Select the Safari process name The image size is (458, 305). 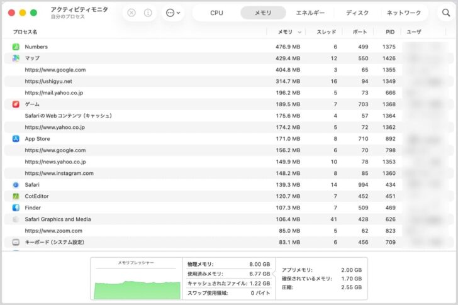(32, 185)
